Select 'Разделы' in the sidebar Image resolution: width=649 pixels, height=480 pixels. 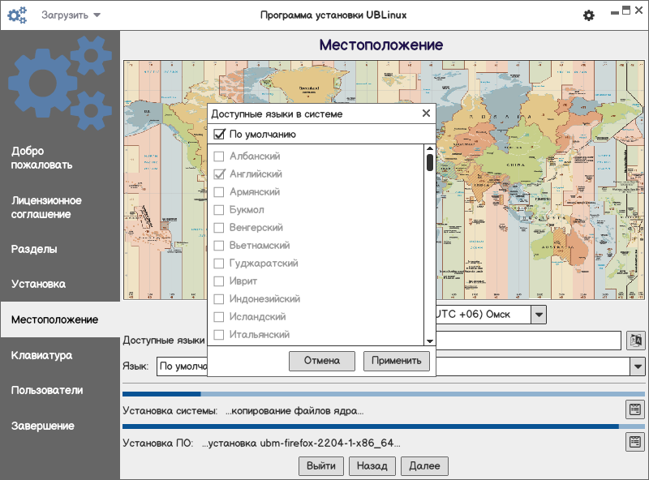tap(34, 249)
